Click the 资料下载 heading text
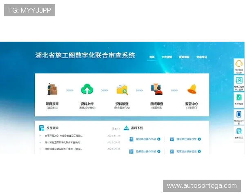The height and width of the screenshot is (196, 245). (137, 128)
